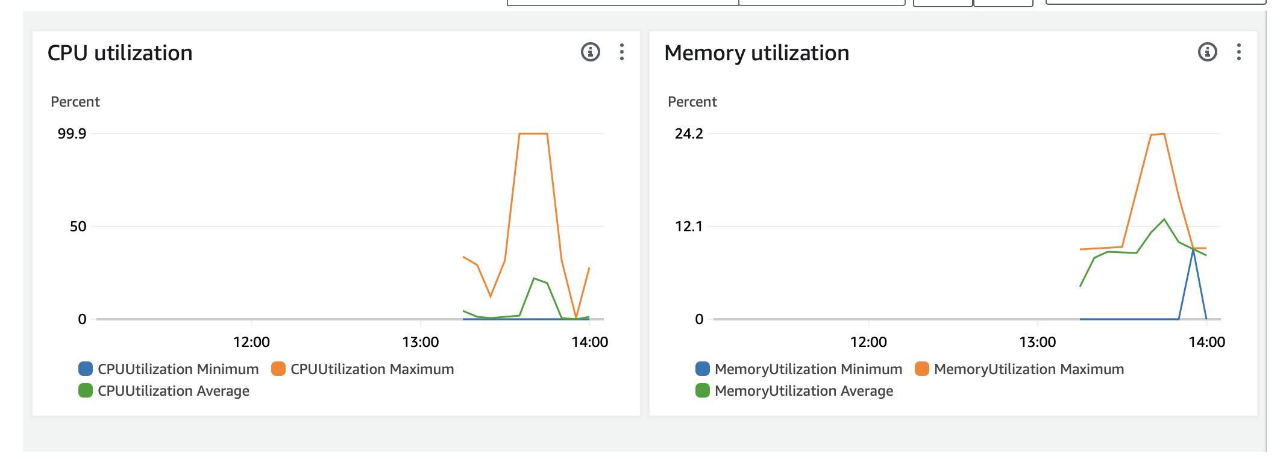
Task: Click the 24.2 axis value on the Memory chart
Action: (x=689, y=134)
